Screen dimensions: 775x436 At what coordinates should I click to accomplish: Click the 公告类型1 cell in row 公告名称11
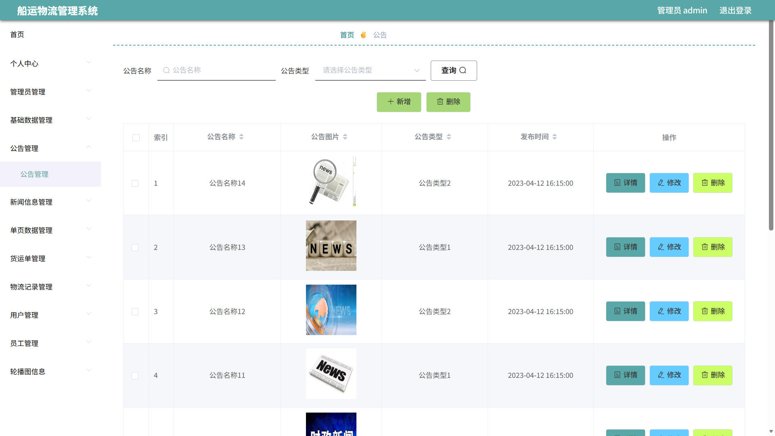tap(435, 375)
